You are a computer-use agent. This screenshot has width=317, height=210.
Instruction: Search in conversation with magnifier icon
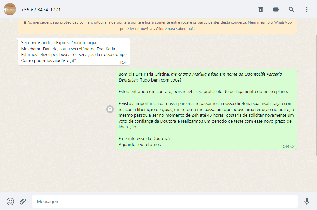(291, 10)
